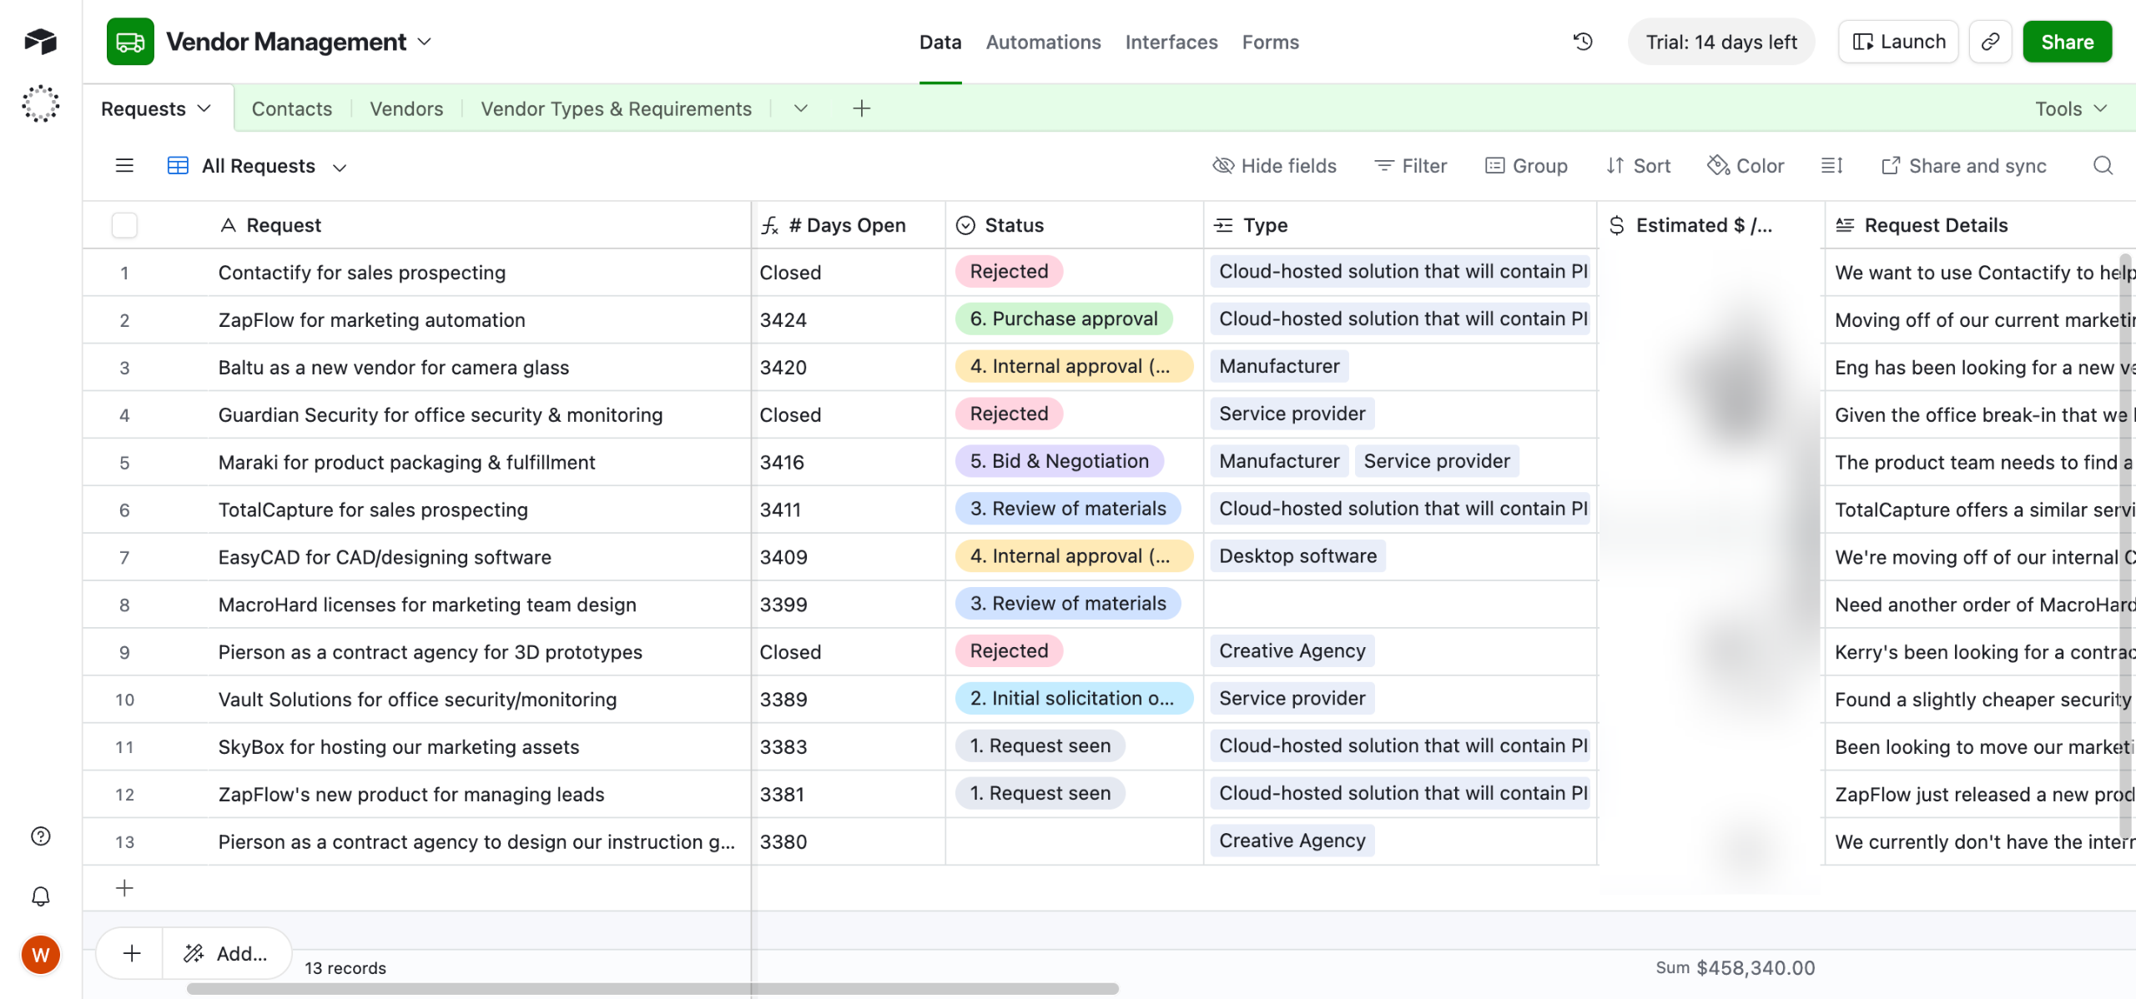
Task: Click the copy link chain icon
Action: pyautogui.click(x=1990, y=42)
